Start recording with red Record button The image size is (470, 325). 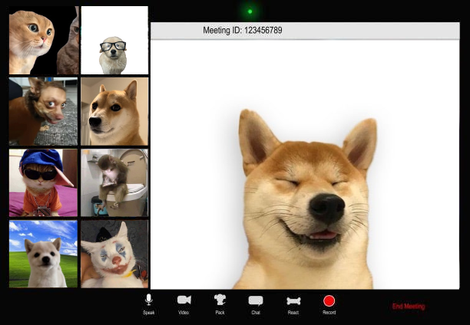(329, 300)
